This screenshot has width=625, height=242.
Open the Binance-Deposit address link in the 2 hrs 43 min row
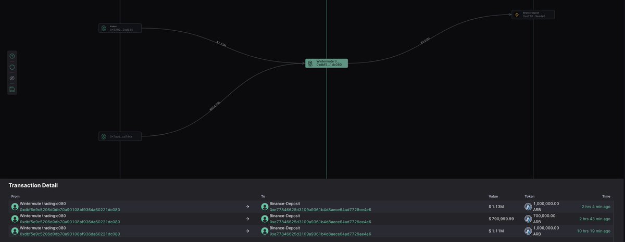[320, 221]
